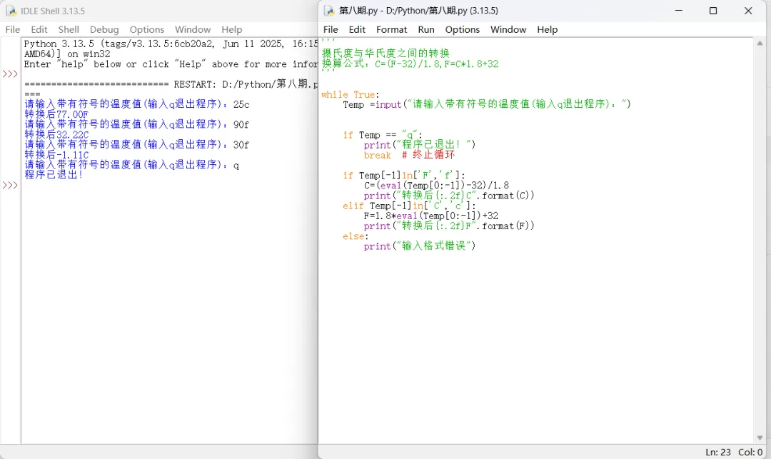This screenshot has width=771, height=459.
Task: Open the Window menu in IDLE Shell
Action: click(x=193, y=29)
